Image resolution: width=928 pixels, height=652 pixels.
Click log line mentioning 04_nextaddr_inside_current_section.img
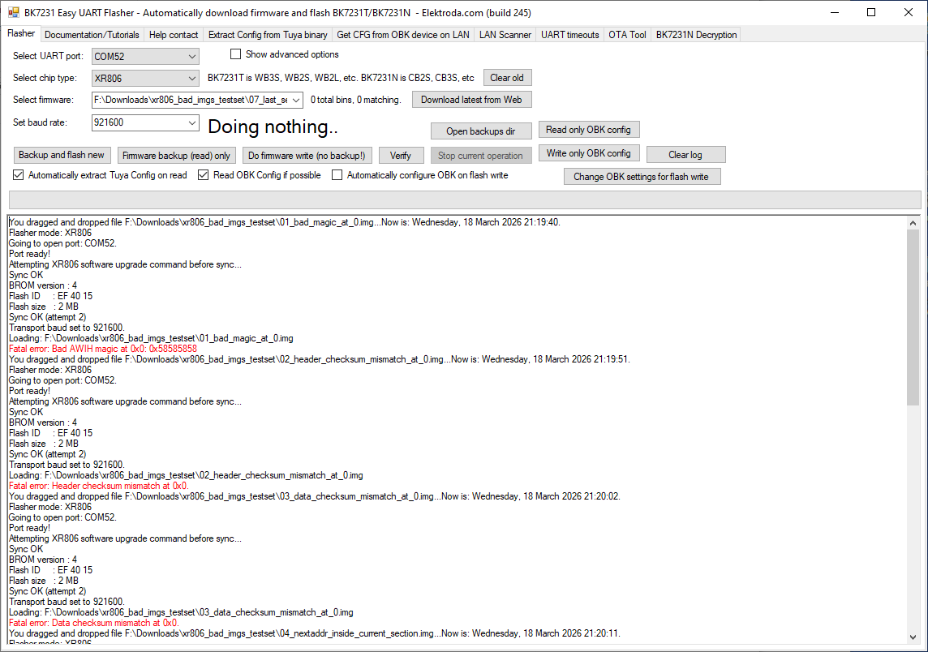tap(314, 633)
